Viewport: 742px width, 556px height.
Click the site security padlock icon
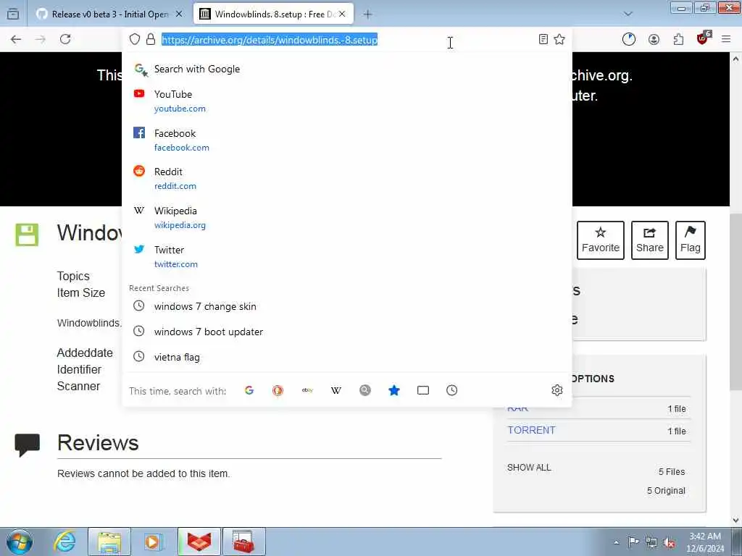tap(151, 39)
